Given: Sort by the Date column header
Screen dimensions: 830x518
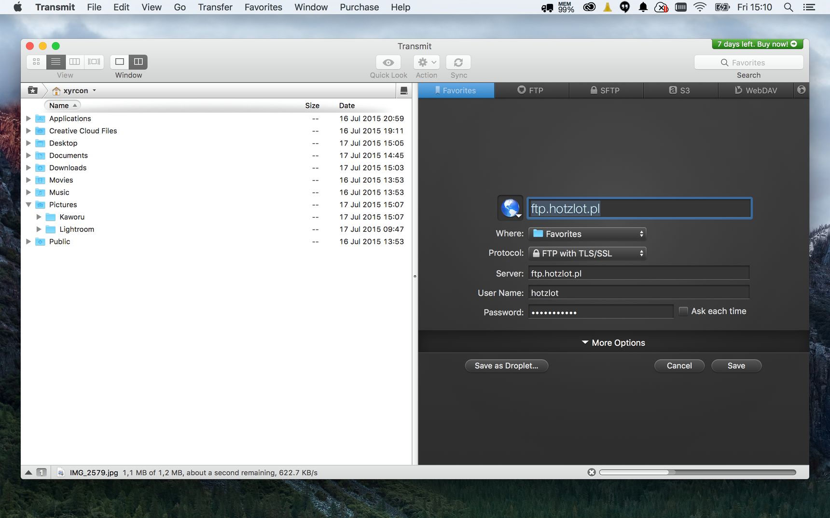Looking at the screenshot, I should [346, 106].
